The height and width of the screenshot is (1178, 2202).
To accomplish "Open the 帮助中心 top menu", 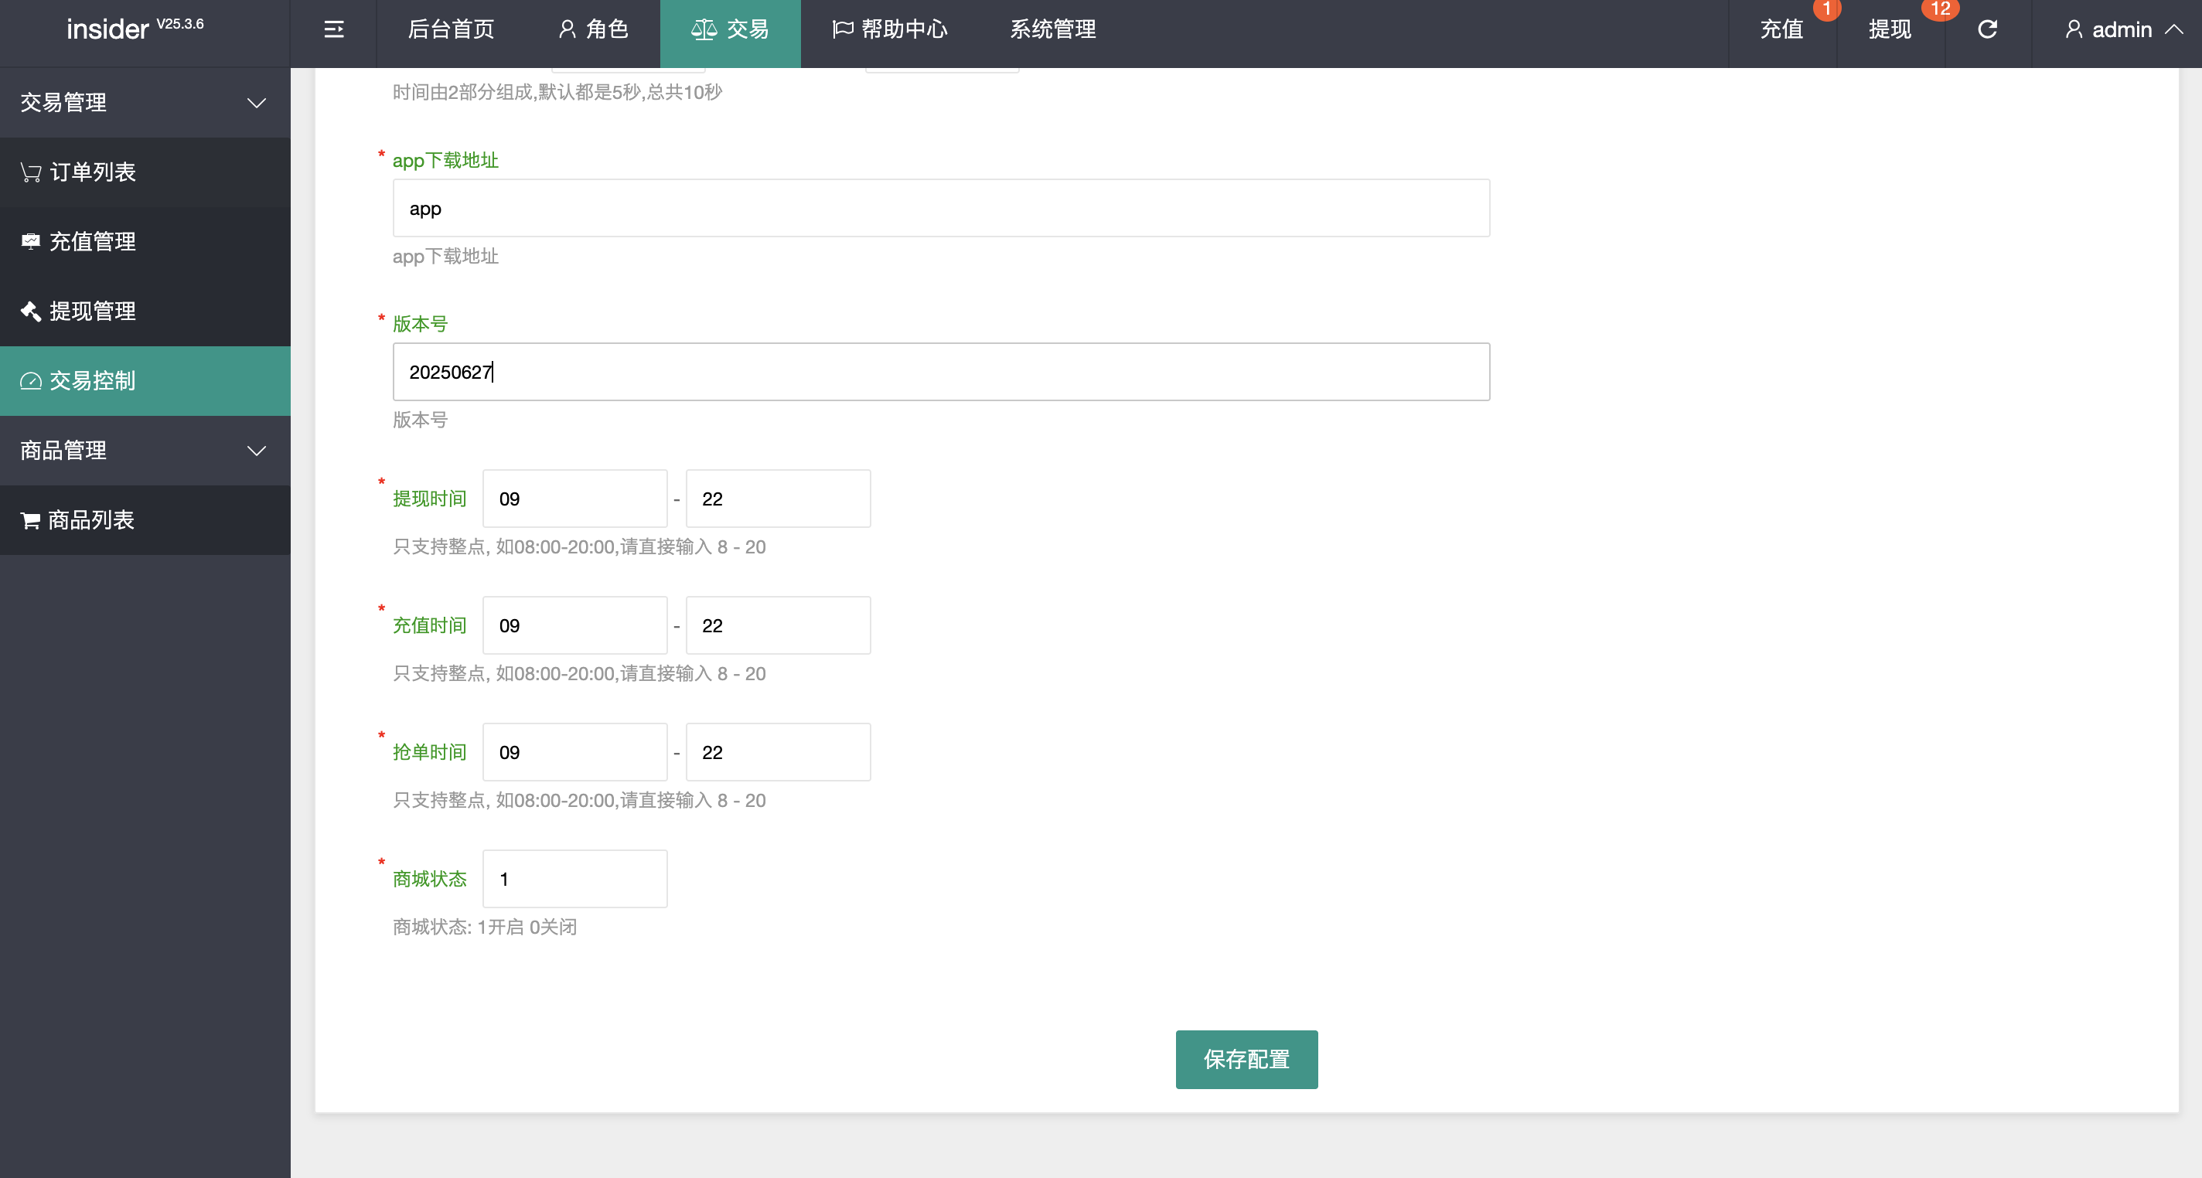I will (x=890, y=30).
